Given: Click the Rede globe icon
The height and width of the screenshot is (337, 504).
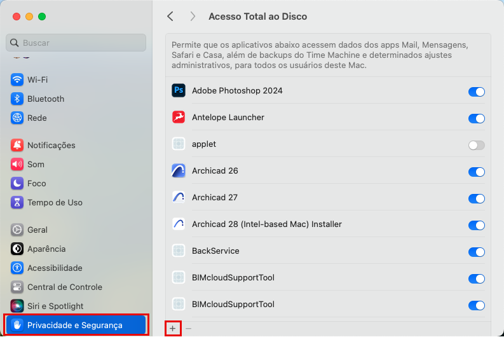Looking at the screenshot, I should [17, 118].
